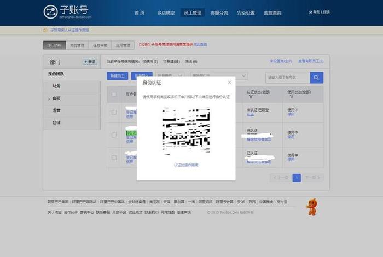Tick the checkbox in the last employee row
The width and height of the screenshot is (383, 257).
tap(114, 157)
